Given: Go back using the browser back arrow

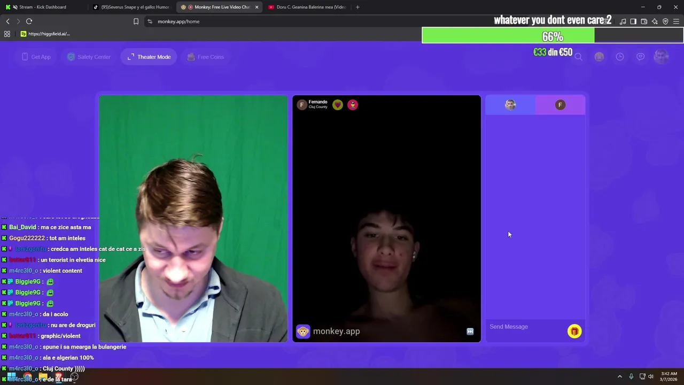Looking at the screenshot, I should click(x=7, y=21).
